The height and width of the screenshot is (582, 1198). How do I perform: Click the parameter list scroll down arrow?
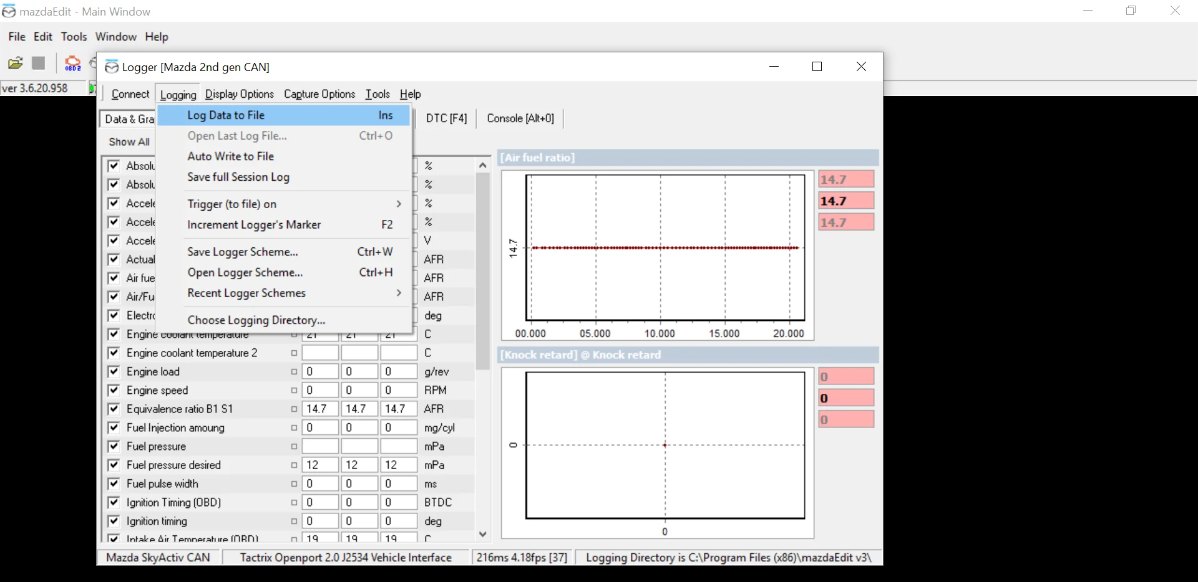click(x=482, y=534)
